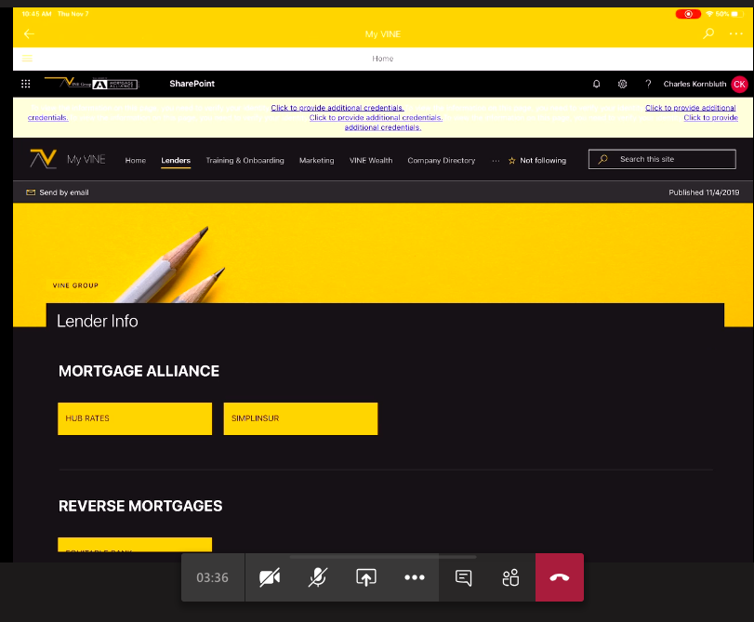The height and width of the screenshot is (622, 754).
Task: Select the Lenders navigation tab
Action: click(x=176, y=160)
